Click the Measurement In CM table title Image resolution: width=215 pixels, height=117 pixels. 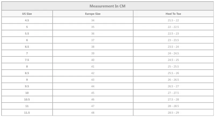click(107, 6)
